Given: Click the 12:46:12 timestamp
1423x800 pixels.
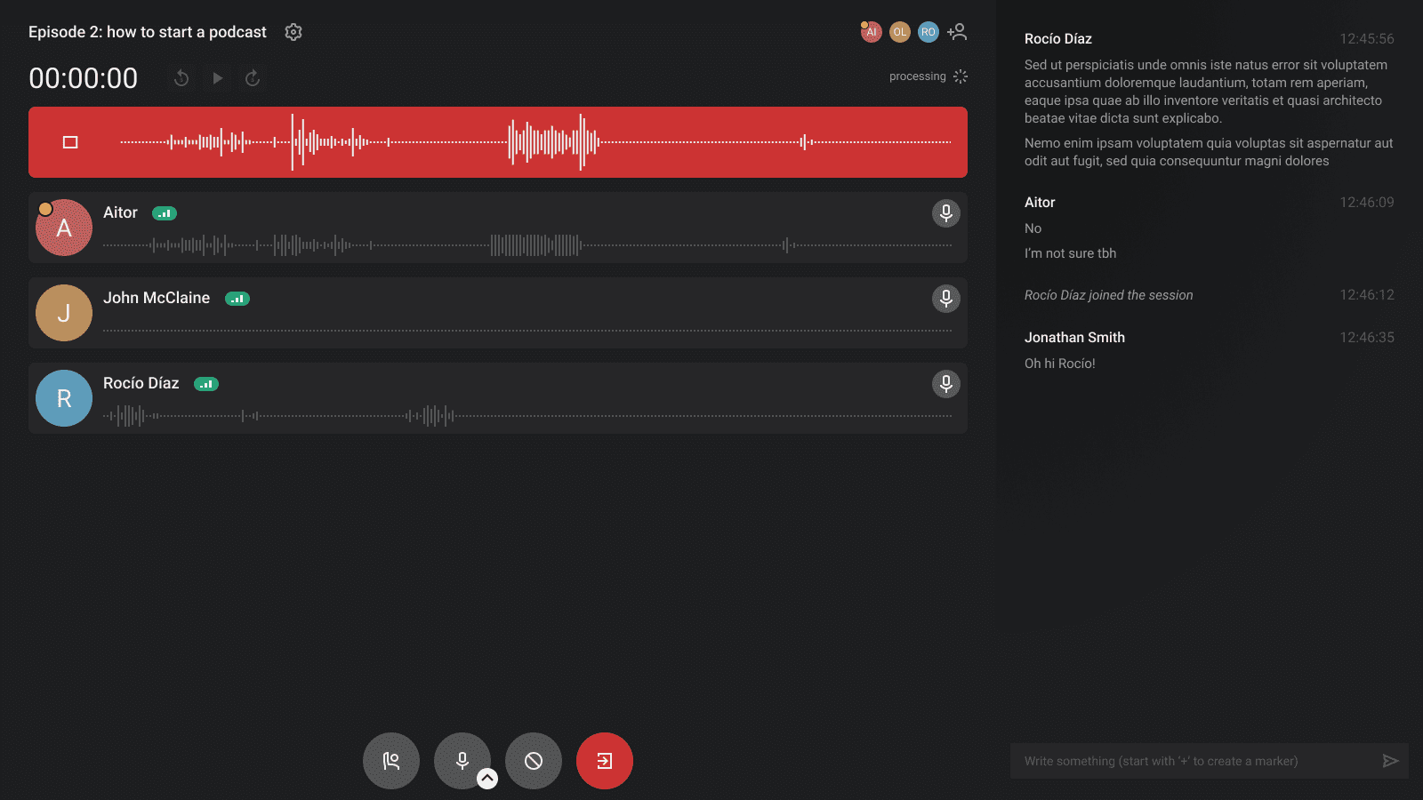Looking at the screenshot, I should (x=1367, y=295).
